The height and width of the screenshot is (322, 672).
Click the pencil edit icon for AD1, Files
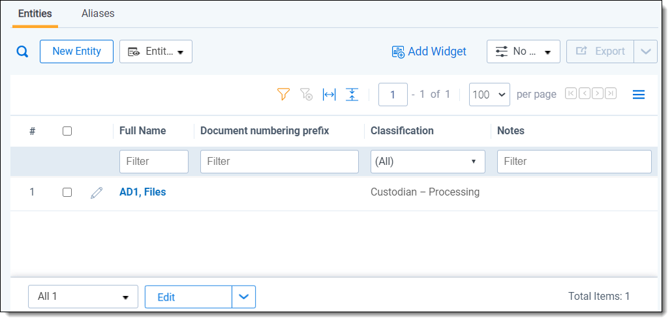[97, 192]
